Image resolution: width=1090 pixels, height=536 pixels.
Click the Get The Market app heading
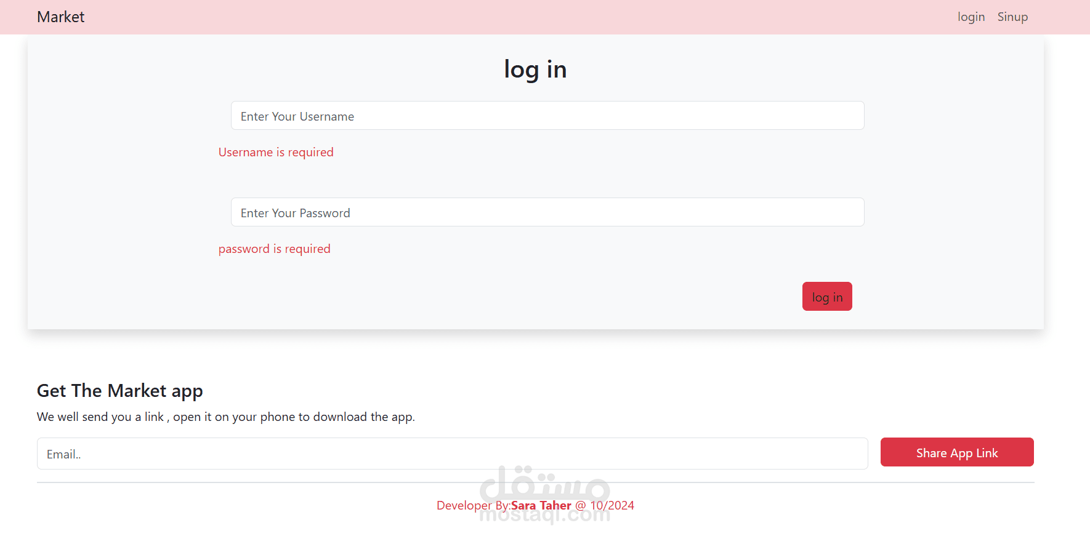click(x=120, y=391)
